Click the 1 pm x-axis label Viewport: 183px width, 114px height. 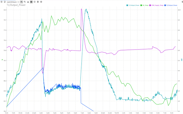click(x=41, y=113)
